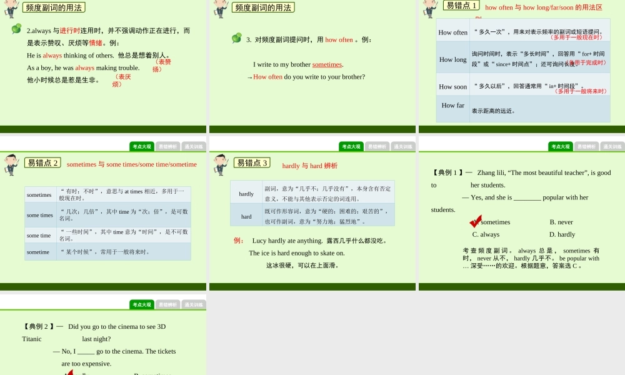Click the teacher icon in the how-often question slide
Screen dimensions: 625x375
point(221,9)
